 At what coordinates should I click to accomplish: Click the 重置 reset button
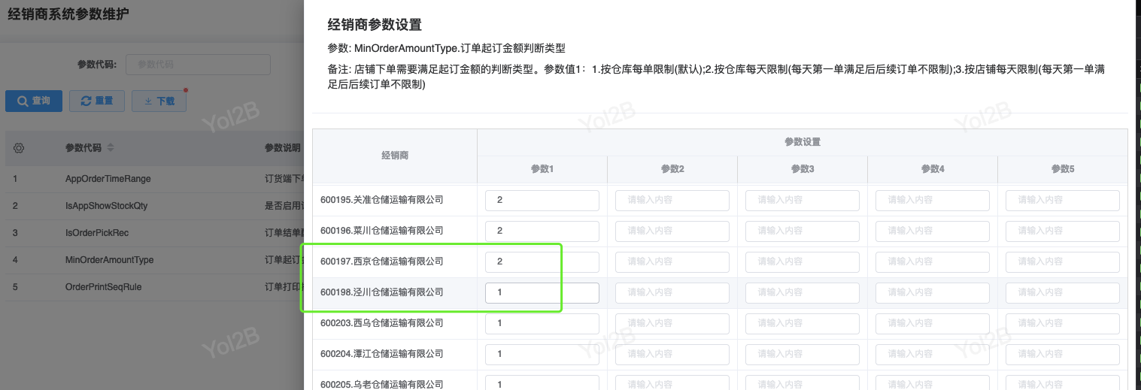tap(97, 101)
